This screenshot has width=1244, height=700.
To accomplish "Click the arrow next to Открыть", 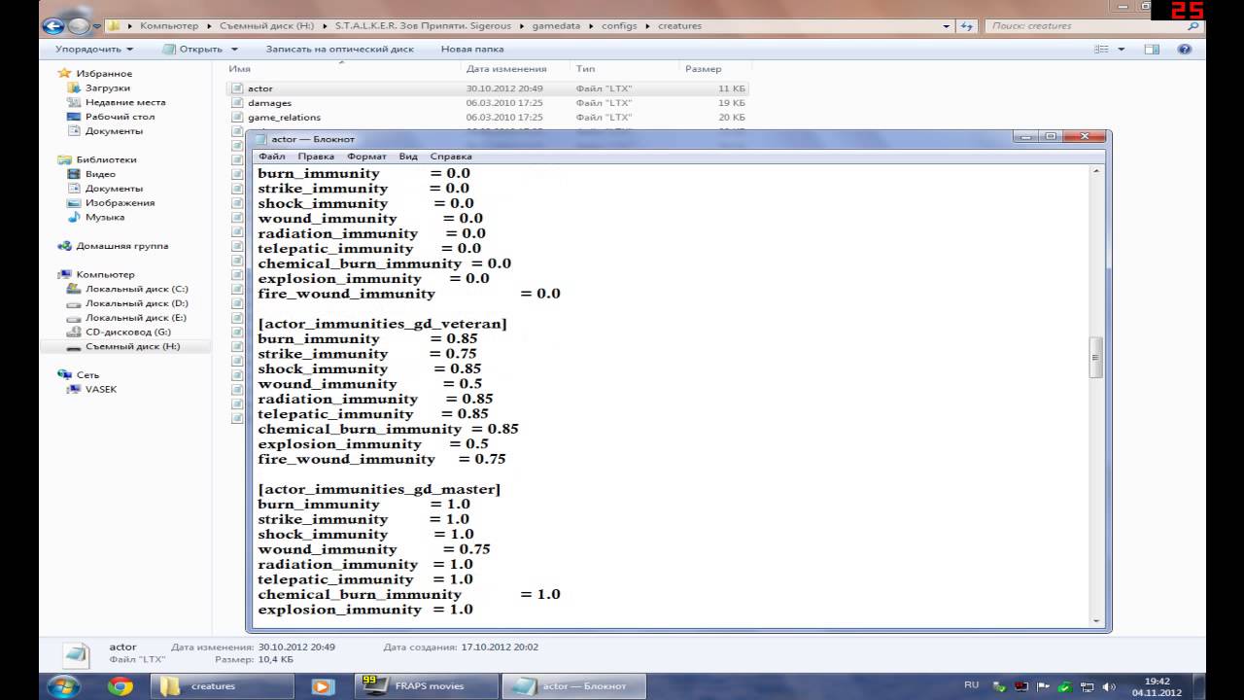I will point(234,49).
